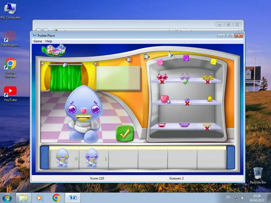Pick the pink nose on the middle shelf
Image resolution: width=271 pixels, height=203 pixels.
coord(164,99)
